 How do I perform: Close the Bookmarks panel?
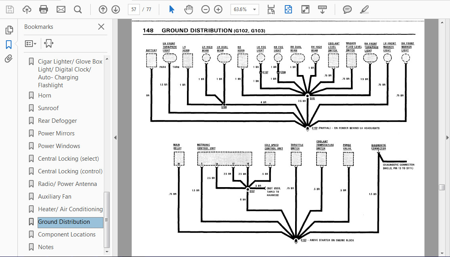click(x=101, y=26)
